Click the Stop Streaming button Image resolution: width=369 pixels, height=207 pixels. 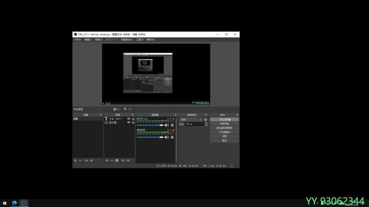224,120
